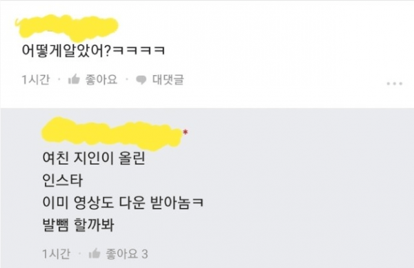Viewport: 414px width, 268px height.
Task: Click the reply line 이미 영상도 다운 받아놈ㅋ
Action: (x=123, y=203)
